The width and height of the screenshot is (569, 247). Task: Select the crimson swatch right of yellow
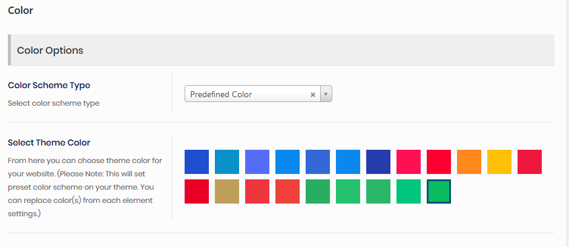[530, 162]
